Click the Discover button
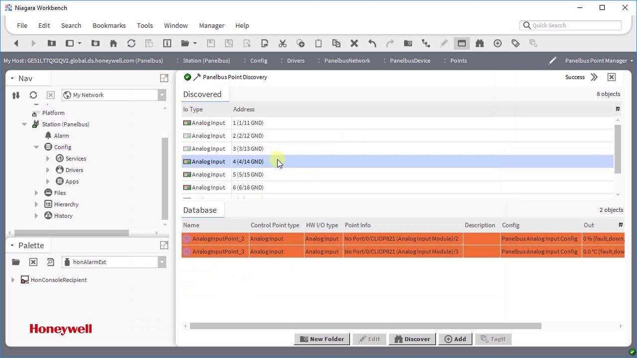The height and width of the screenshot is (358, 637). click(413, 339)
